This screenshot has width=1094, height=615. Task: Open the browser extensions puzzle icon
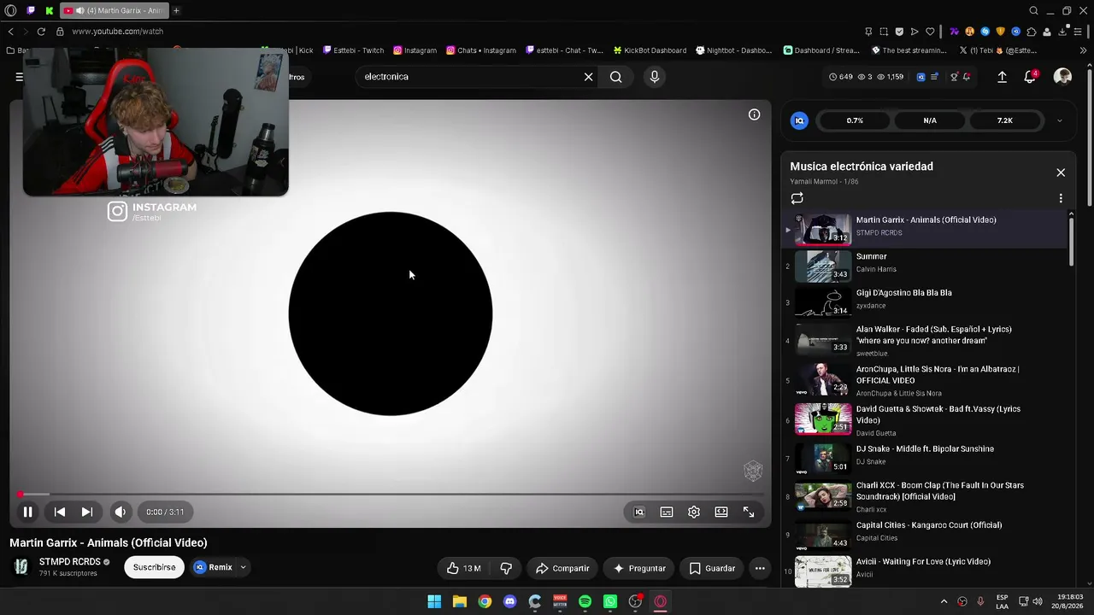[x=1031, y=32]
